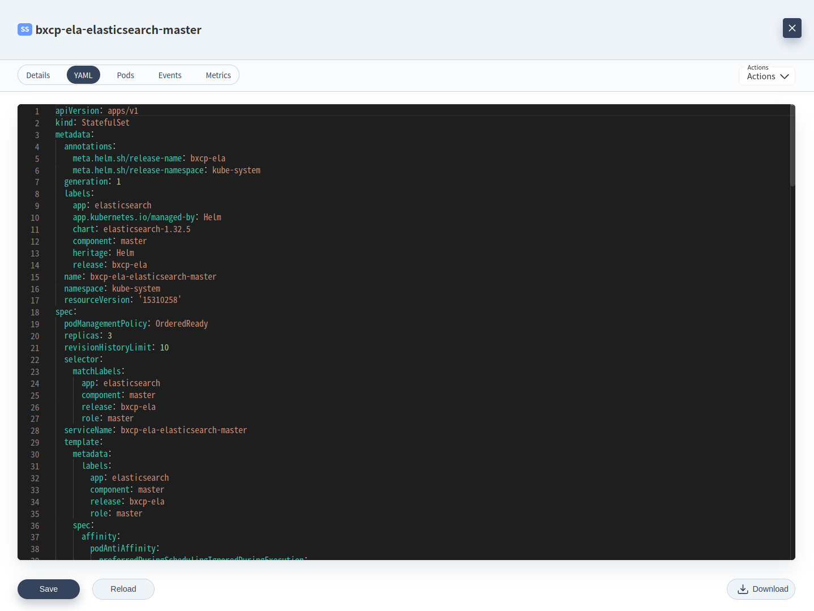Click the annotations key on line 4
This screenshot has width=814, height=611.
[x=88, y=147]
